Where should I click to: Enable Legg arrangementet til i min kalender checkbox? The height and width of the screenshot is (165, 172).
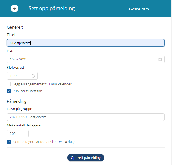9,84
